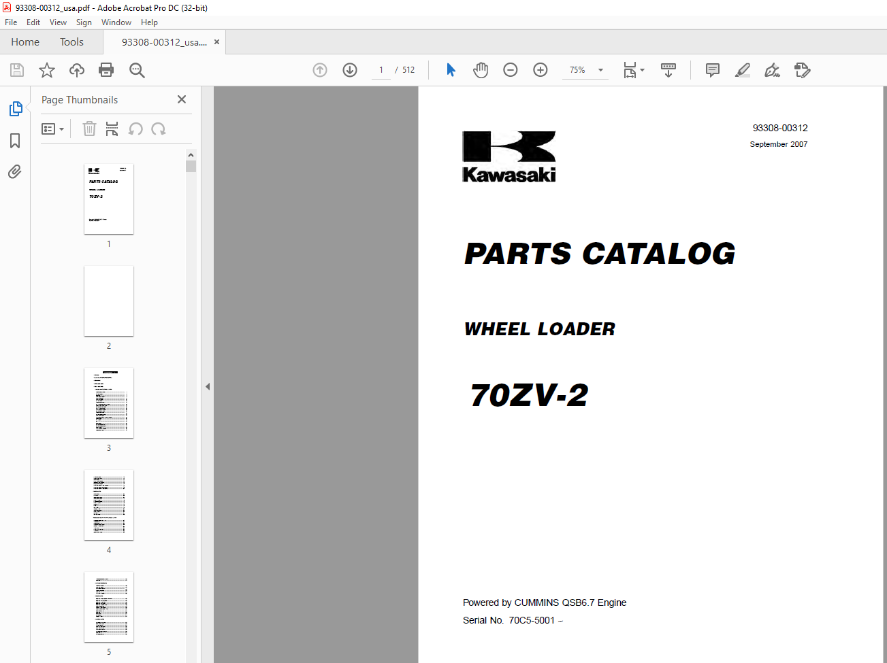The image size is (887, 663).
Task: Click the thumbnail panel scrollbar thumb
Action: 191,167
